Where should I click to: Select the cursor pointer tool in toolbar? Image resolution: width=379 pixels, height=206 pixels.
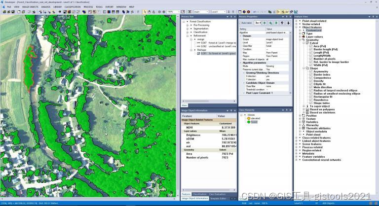145,12
